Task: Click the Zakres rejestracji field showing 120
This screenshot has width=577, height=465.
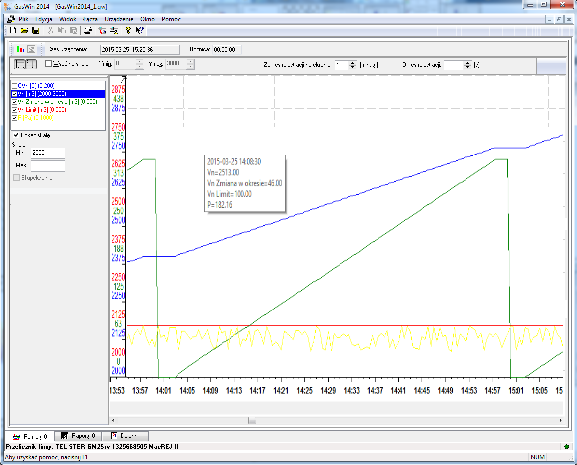Action: coord(342,65)
